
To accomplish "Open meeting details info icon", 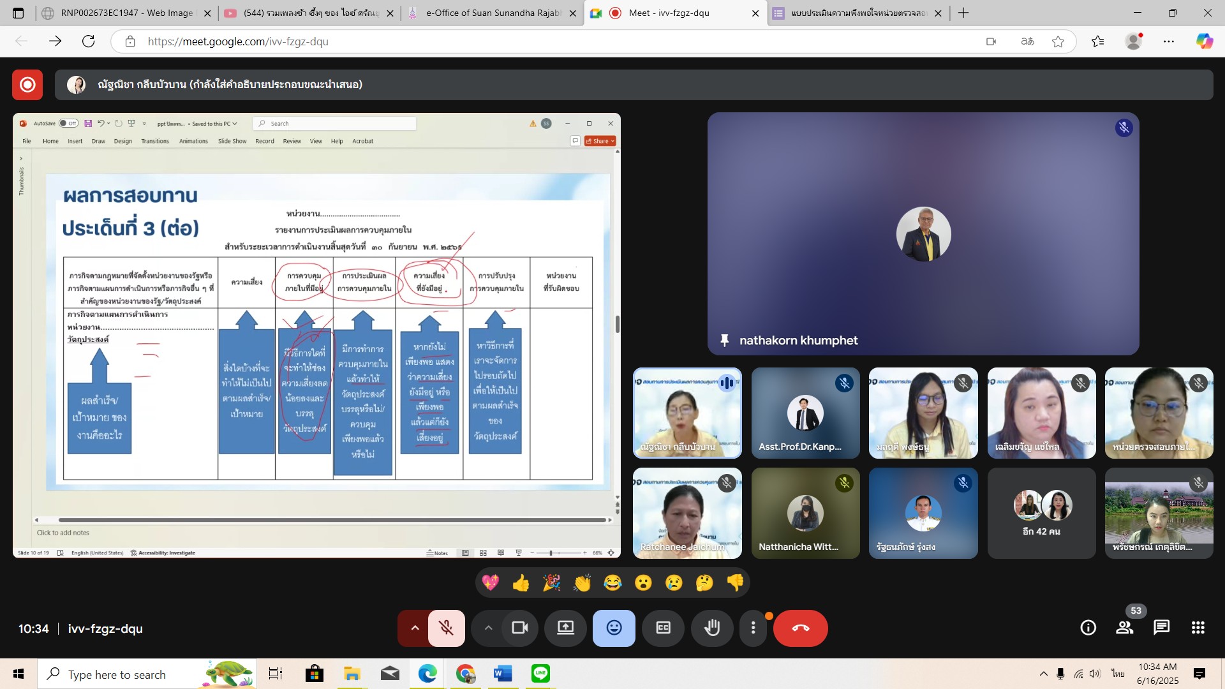I will click(1088, 628).
